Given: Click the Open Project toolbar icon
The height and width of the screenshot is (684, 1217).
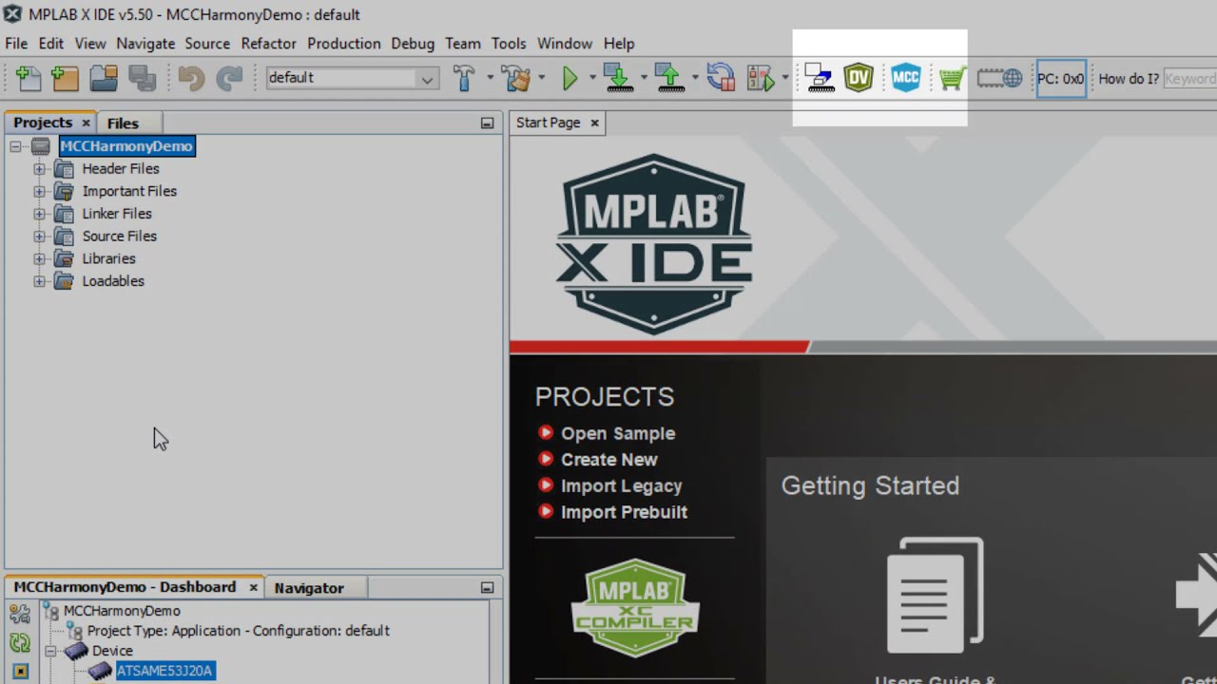Looking at the screenshot, I should coord(104,78).
